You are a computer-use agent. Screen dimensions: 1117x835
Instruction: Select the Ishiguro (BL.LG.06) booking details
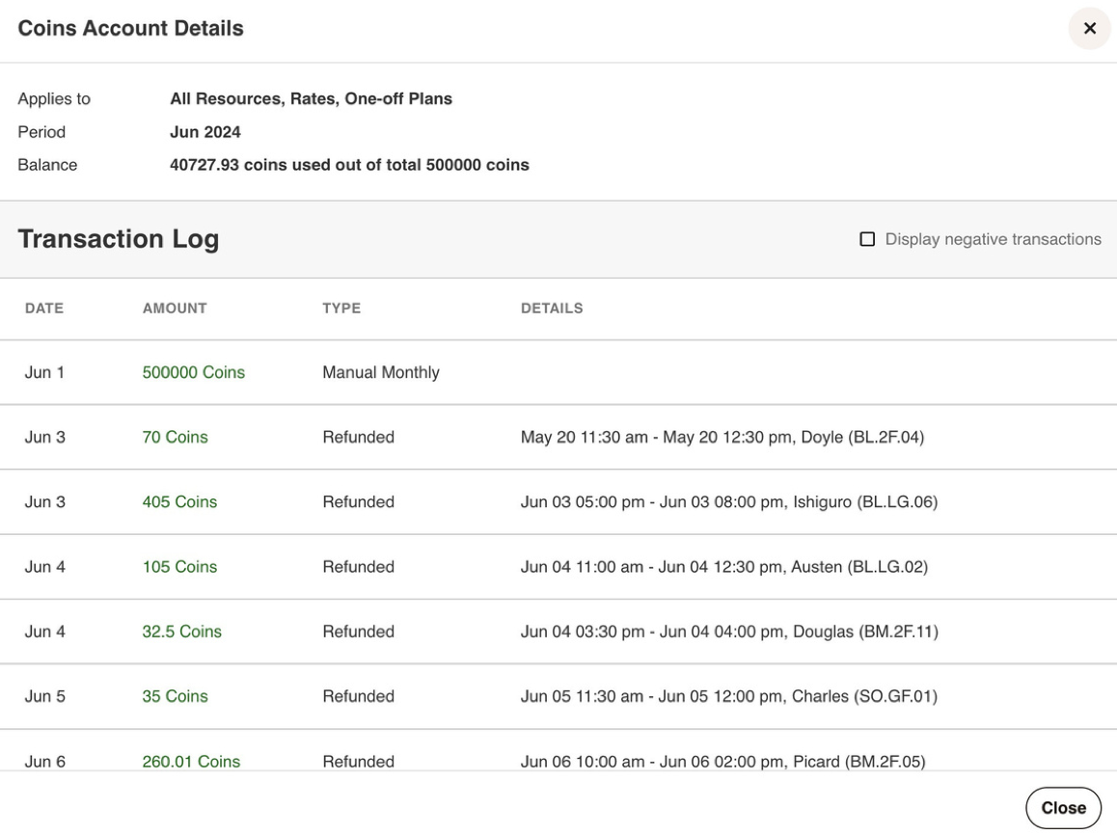pyautogui.click(x=729, y=501)
